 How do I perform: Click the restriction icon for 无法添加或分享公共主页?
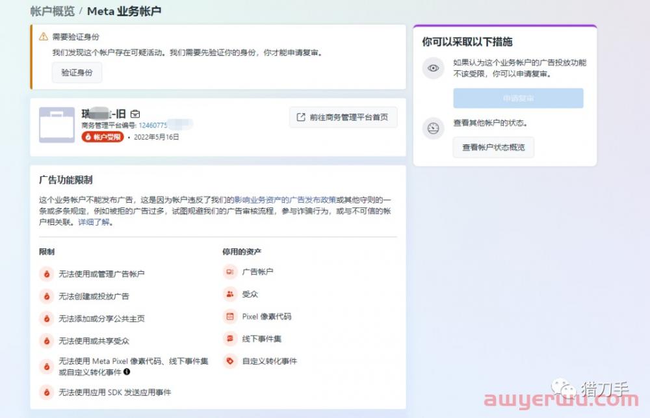coord(47,319)
